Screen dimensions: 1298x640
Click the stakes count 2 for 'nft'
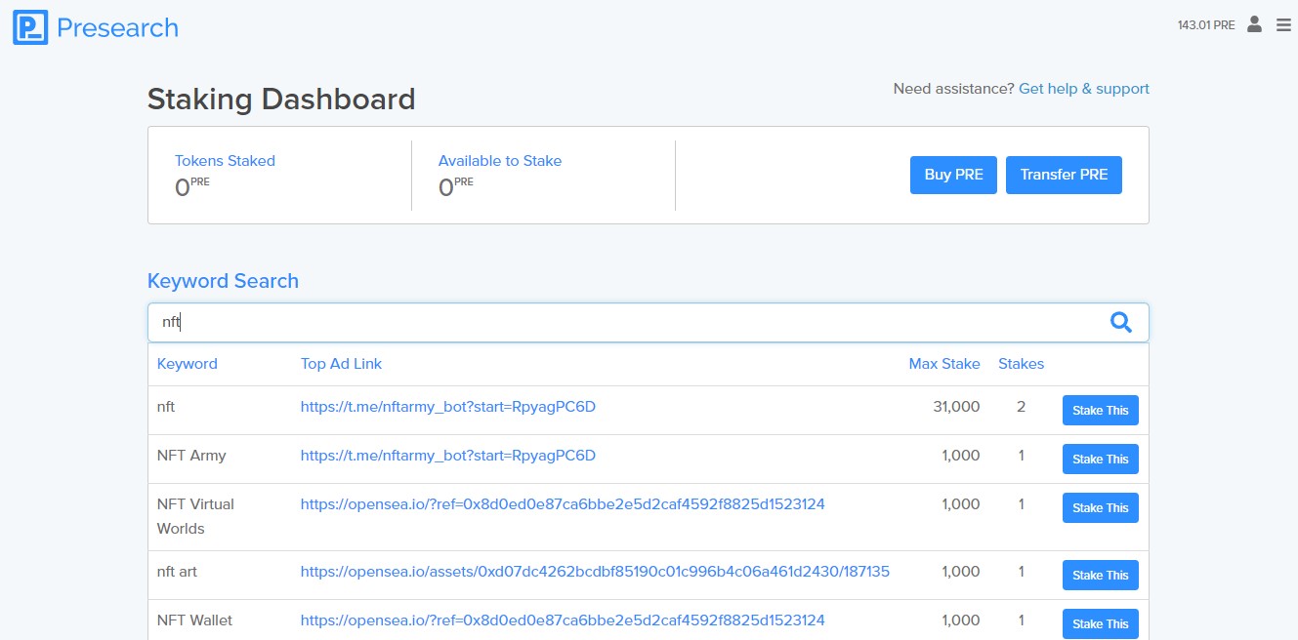click(x=1022, y=407)
